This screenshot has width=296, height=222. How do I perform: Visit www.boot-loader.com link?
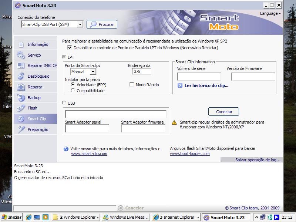point(190,154)
